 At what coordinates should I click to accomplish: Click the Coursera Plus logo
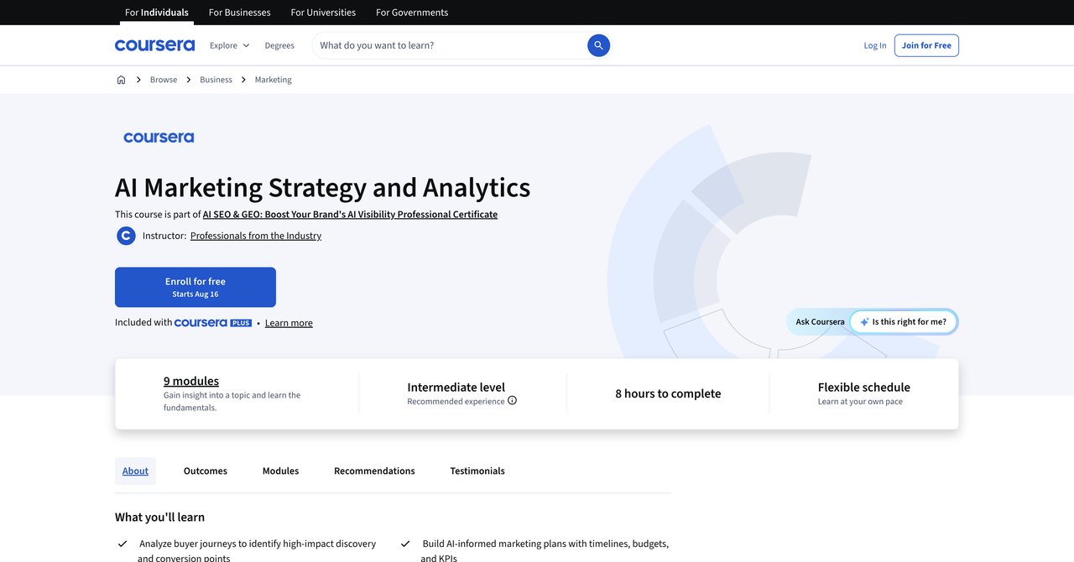(x=213, y=323)
